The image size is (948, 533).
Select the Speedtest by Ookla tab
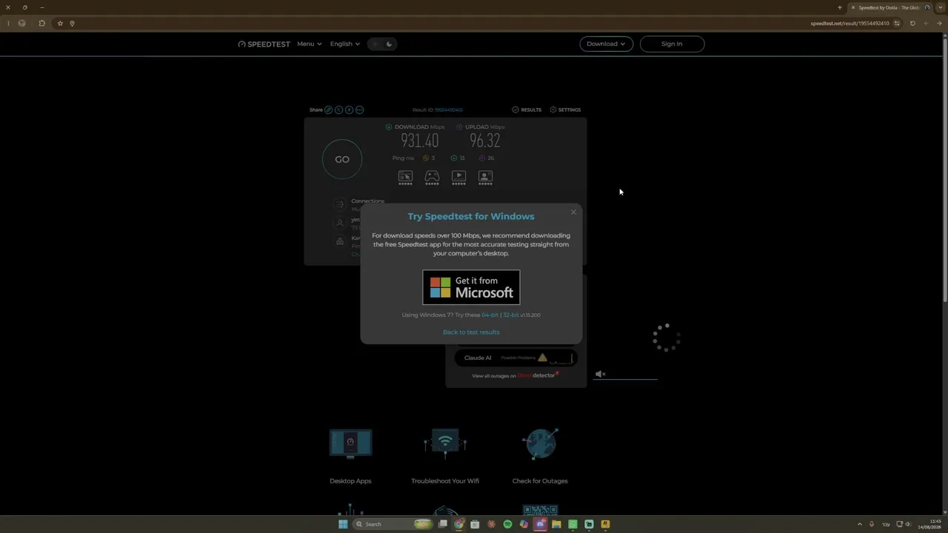click(x=890, y=7)
